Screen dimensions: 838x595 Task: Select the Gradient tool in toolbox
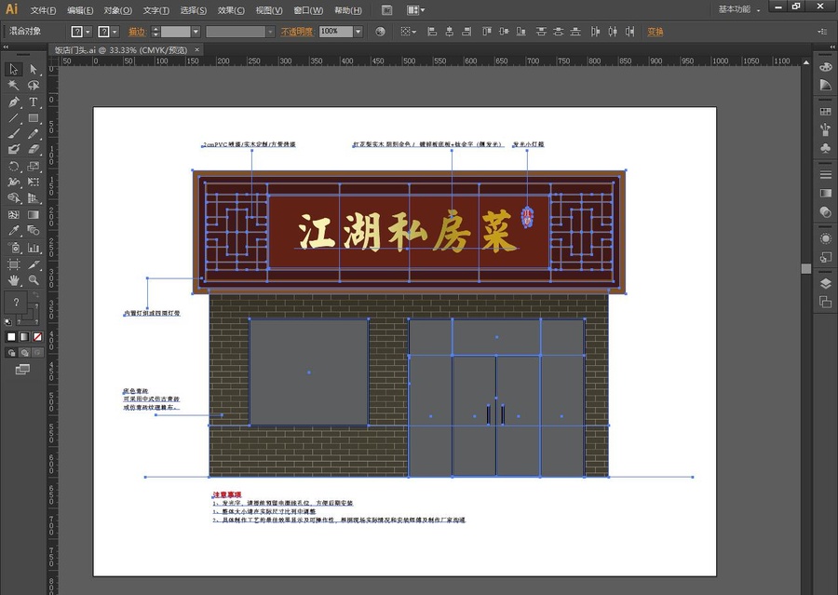point(34,214)
